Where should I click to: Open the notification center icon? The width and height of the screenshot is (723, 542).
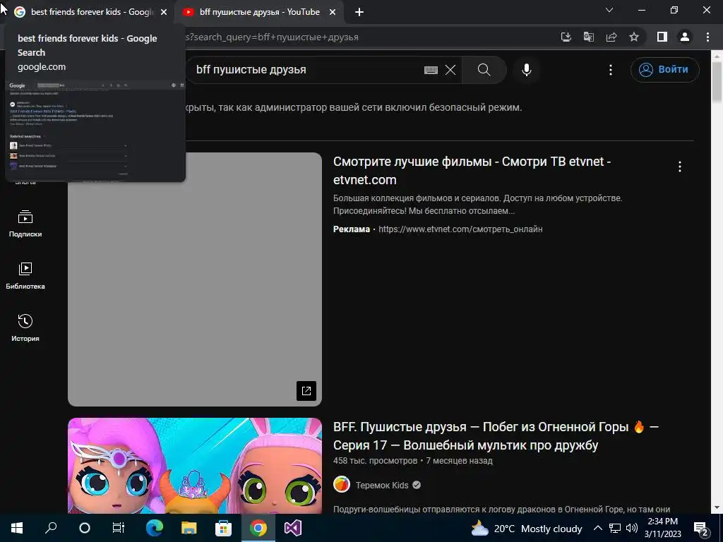(701, 529)
